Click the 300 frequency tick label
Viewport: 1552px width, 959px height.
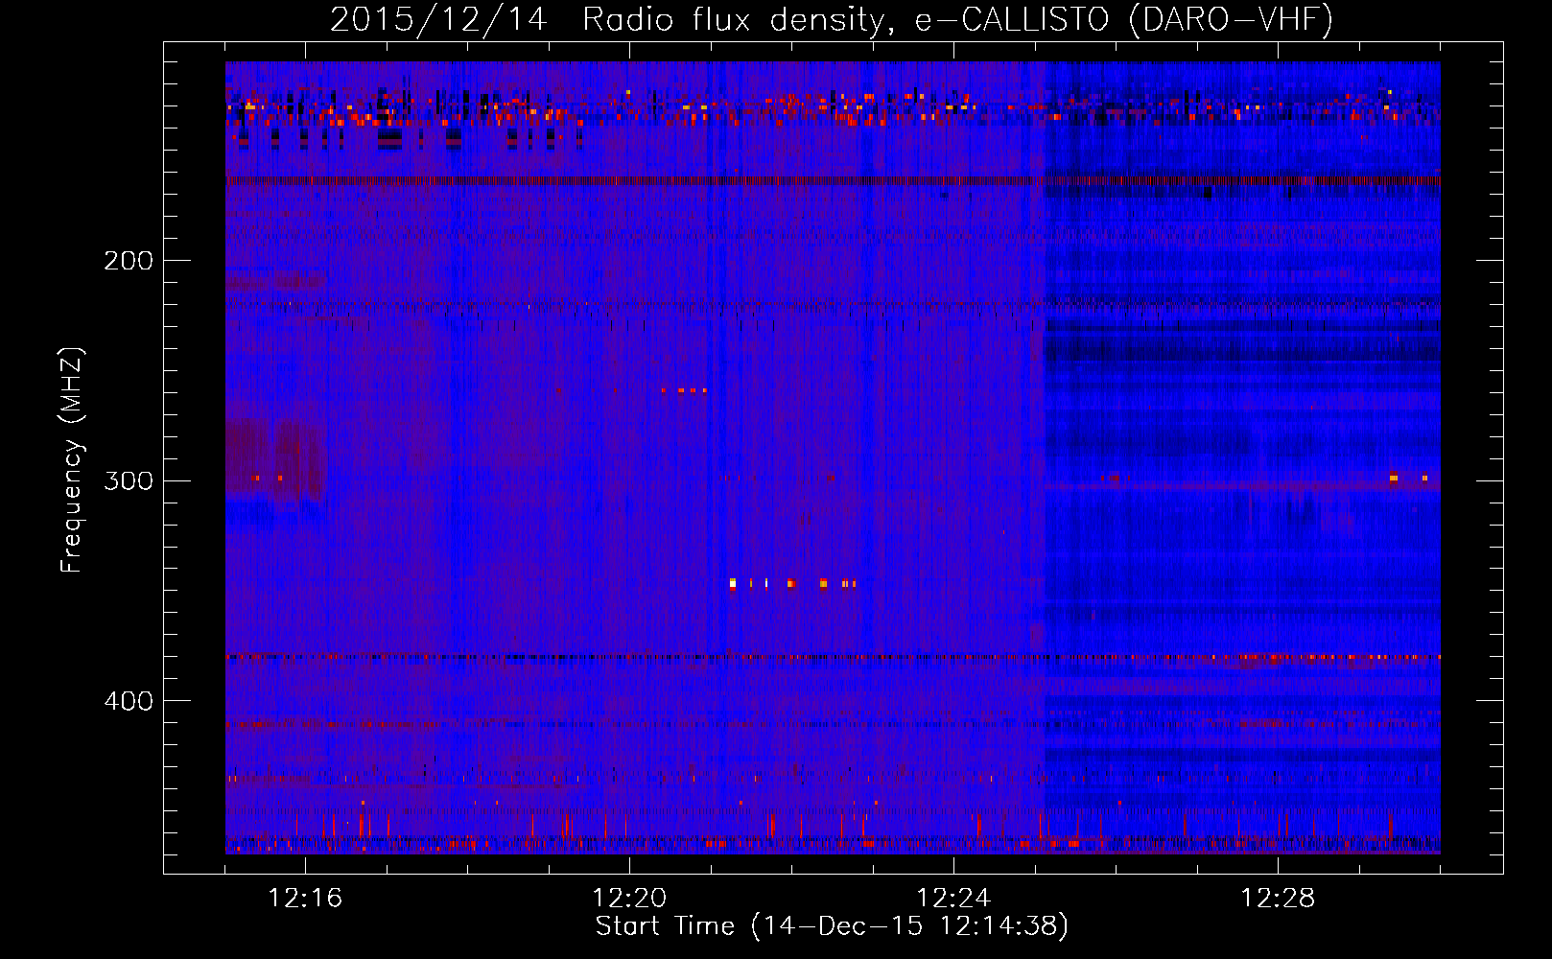click(x=129, y=480)
